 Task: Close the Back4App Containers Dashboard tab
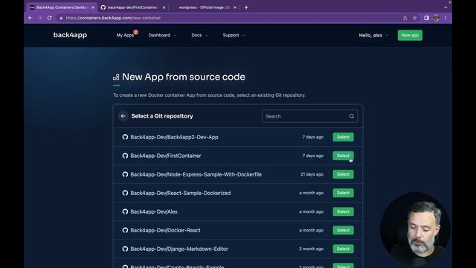tap(92, 7)
